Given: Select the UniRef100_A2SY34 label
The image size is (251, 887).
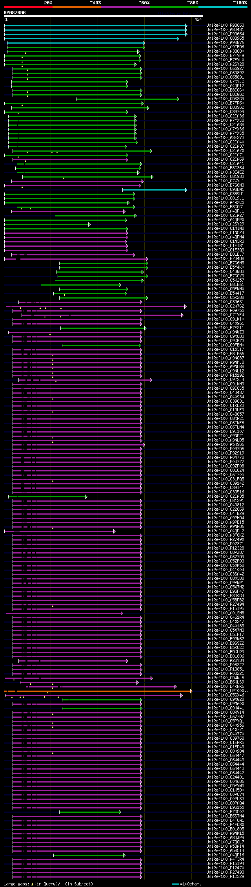Looking at the screenshot, I should (x=225, y=661).
